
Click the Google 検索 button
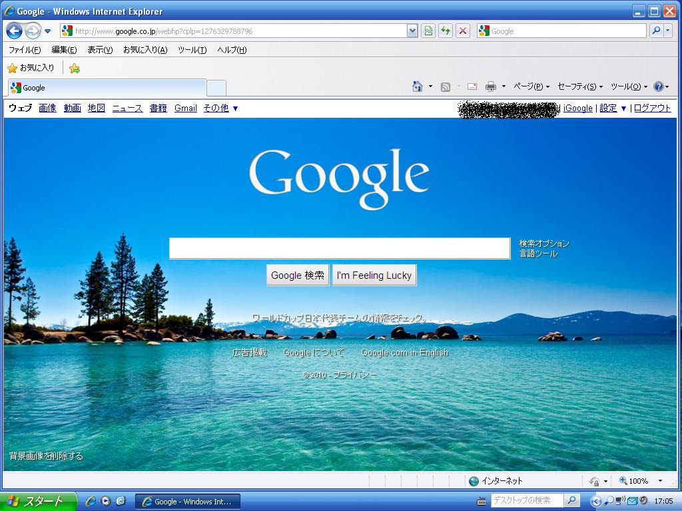[298, 275]
